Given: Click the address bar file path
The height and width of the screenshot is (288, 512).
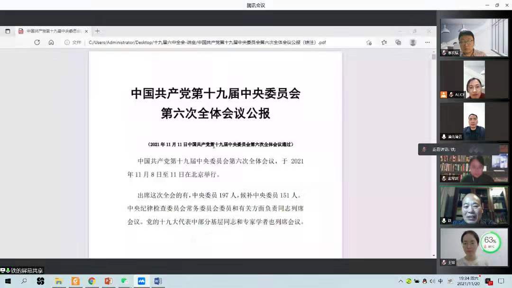Looking at the screenshot, I should click(x=207, y=42).
